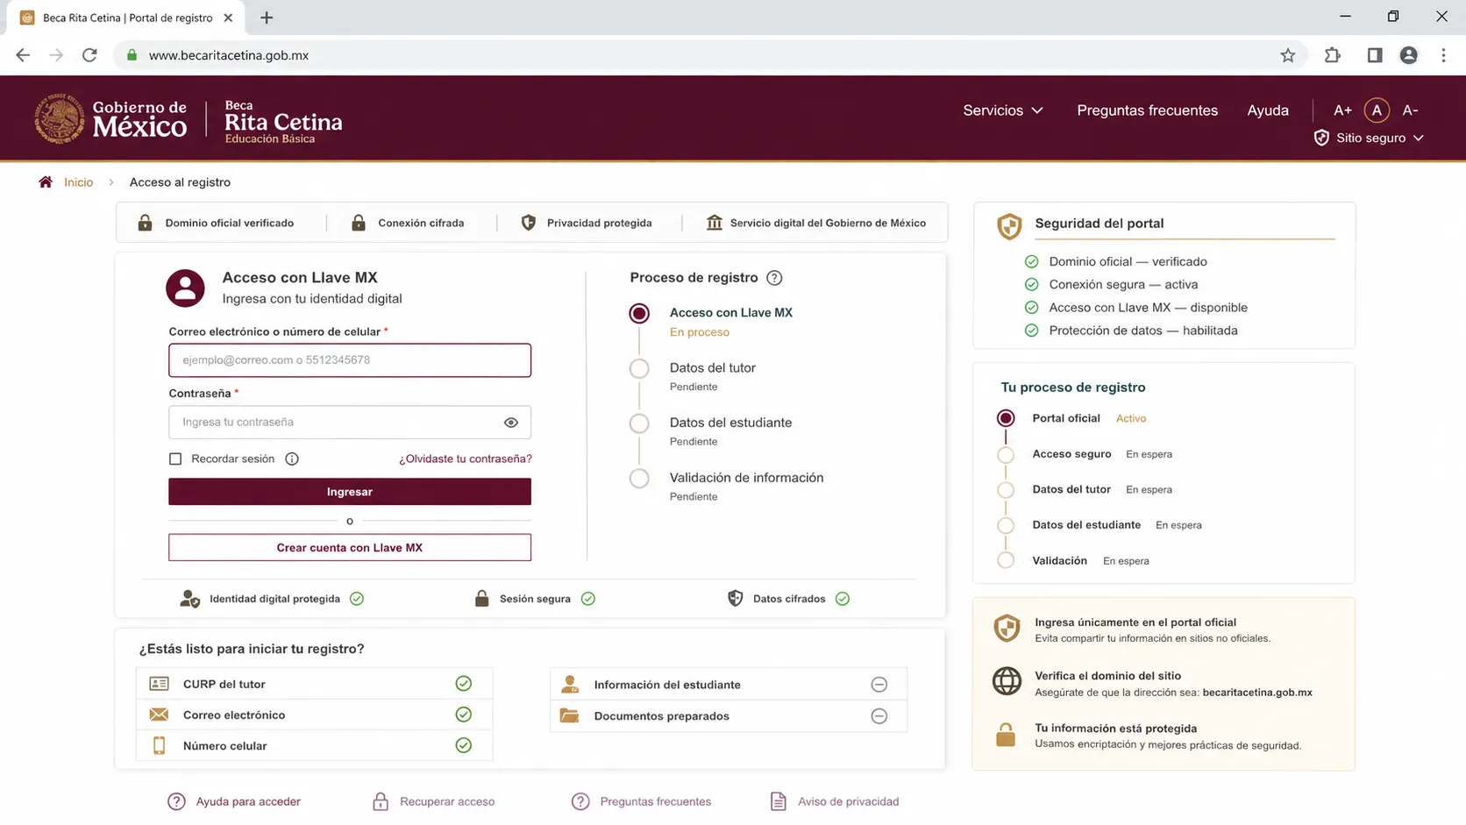The height and width of the screenshot is (825, 1466).
Task: Click the Información del estudiante person icon
Action: [570, 684]
